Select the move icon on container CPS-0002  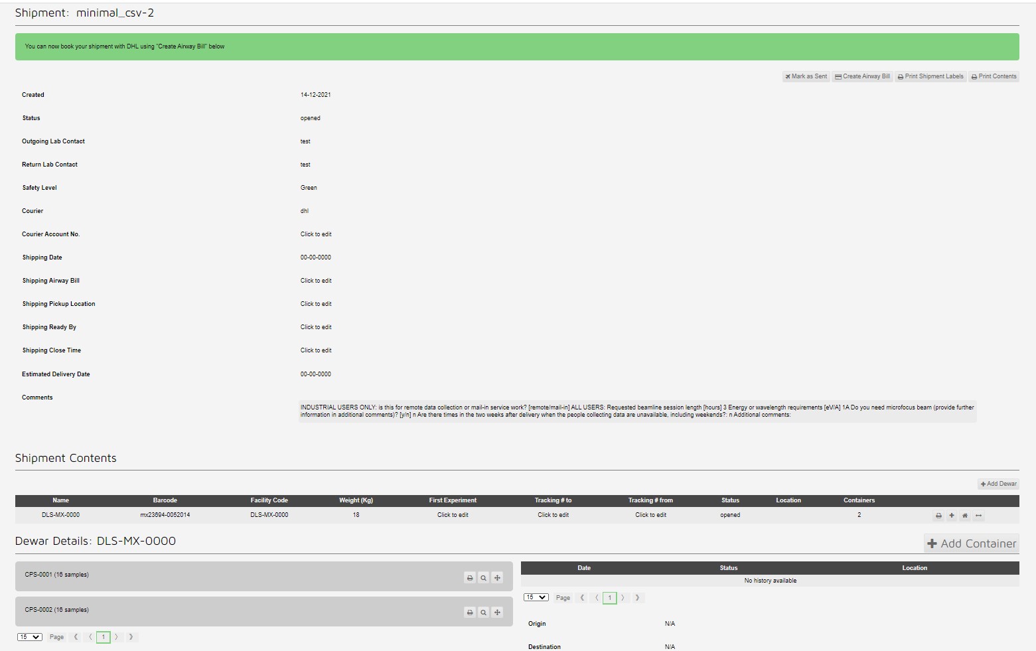pyautogui.click(x=497, y=612)
